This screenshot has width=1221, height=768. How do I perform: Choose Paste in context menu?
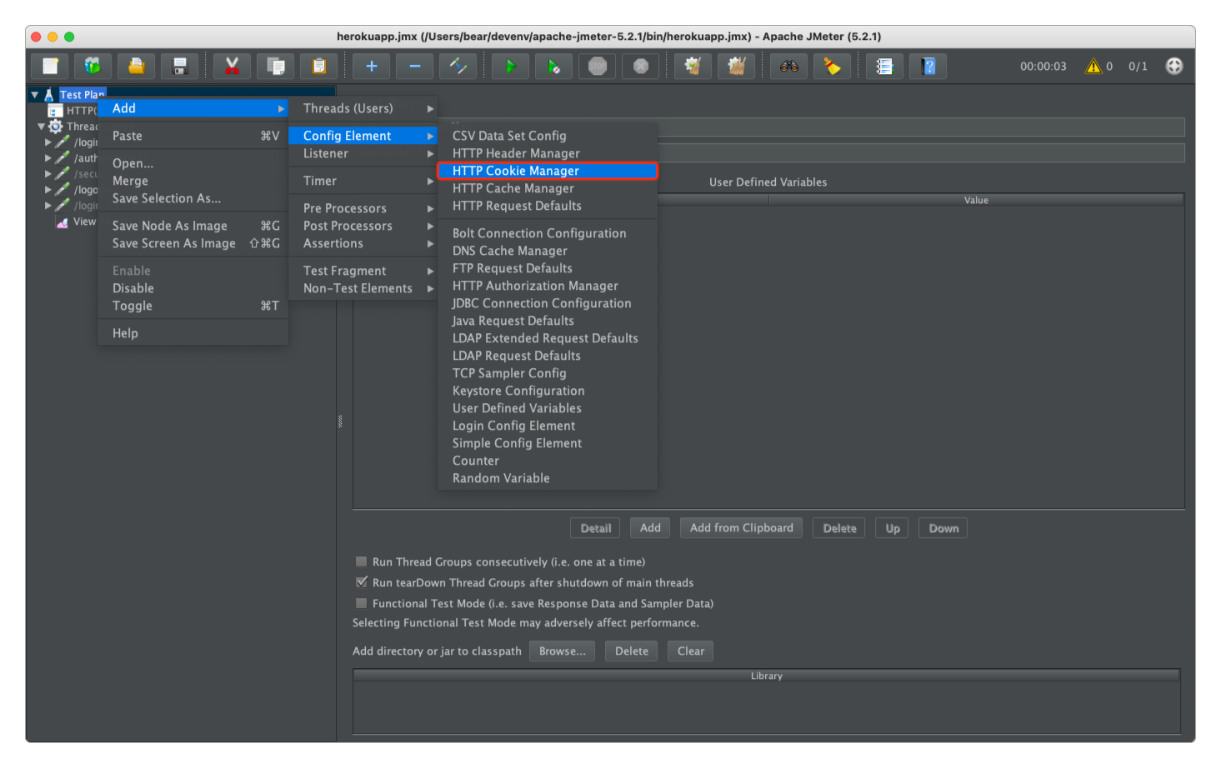coord(193,136)
